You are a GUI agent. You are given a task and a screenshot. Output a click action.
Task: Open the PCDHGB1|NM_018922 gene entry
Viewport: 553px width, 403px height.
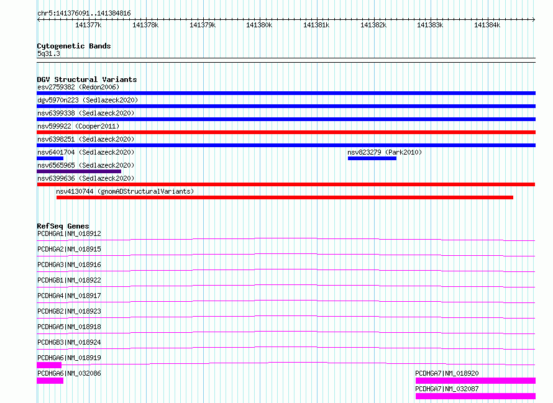point(69,280)
